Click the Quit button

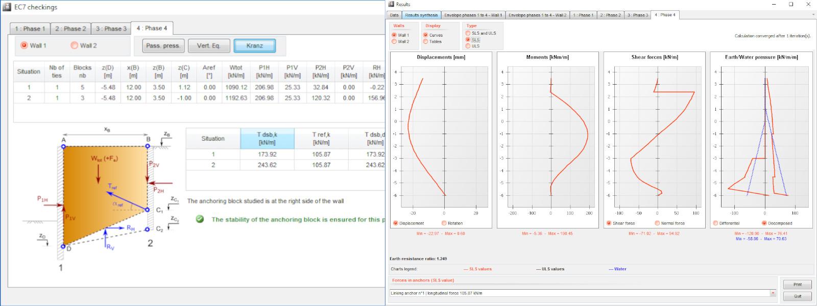[797, 296]
